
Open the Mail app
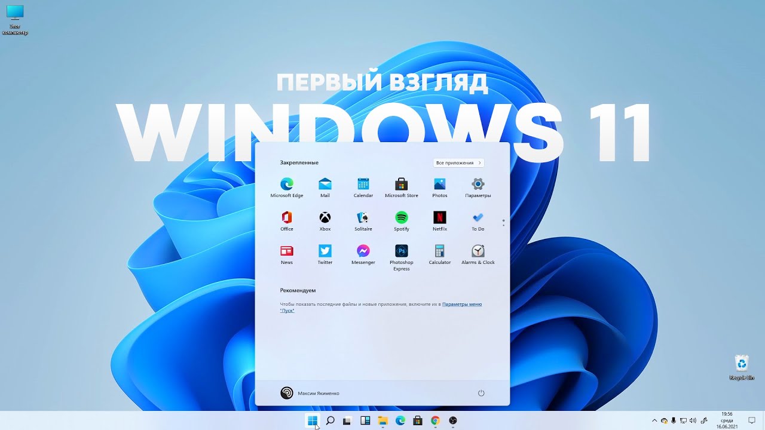(x=325, y=188)
